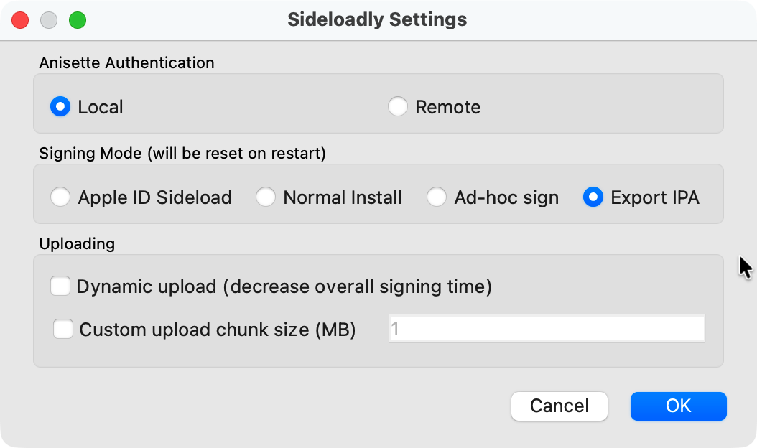
Task: Select the Export IPA signing mode
Action: coord(593,197)
